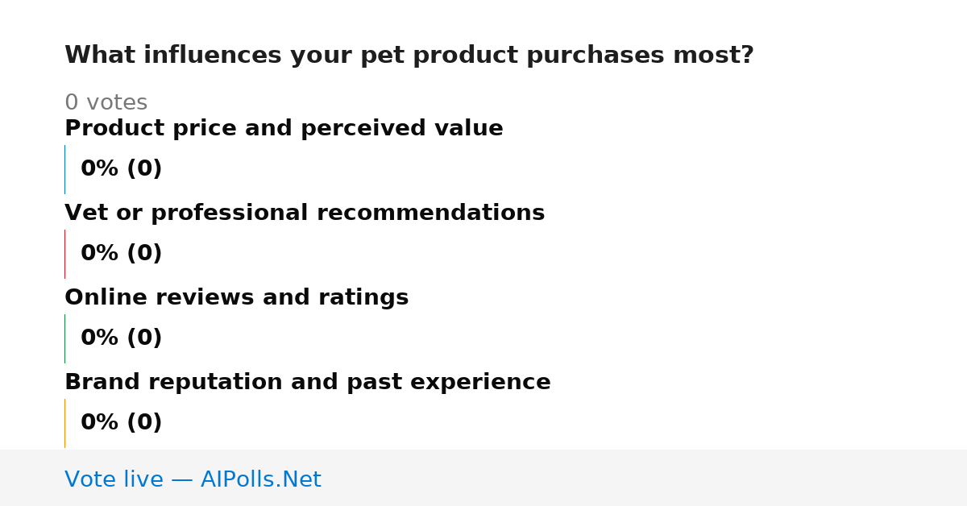Choose Online reviews and ratings option
The image size is (967, 506).
click(x=236, y=298)
